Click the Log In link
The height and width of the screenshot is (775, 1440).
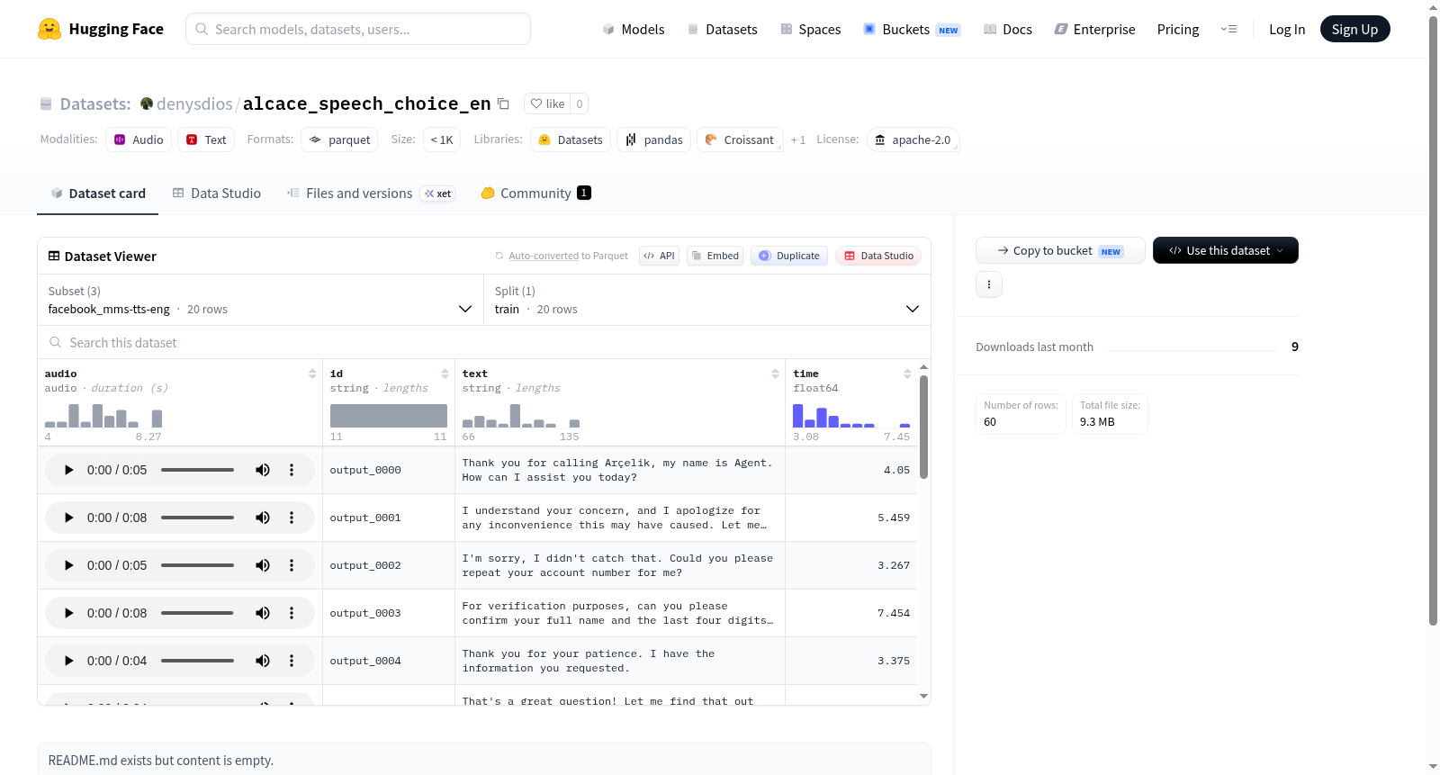(x=1287, y=29)
